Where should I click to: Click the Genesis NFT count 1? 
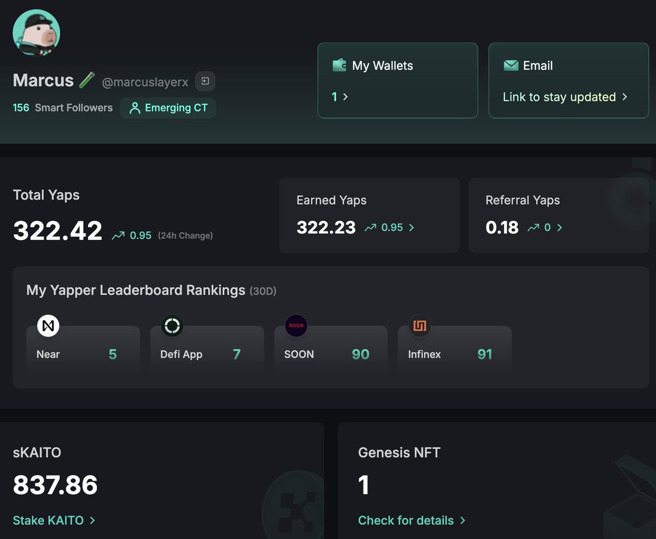(364, 485)
